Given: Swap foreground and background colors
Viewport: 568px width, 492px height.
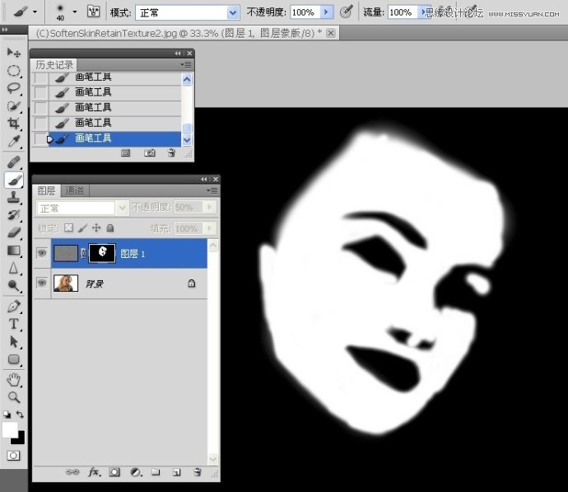Looking at the screenshot, I should 21,415.
